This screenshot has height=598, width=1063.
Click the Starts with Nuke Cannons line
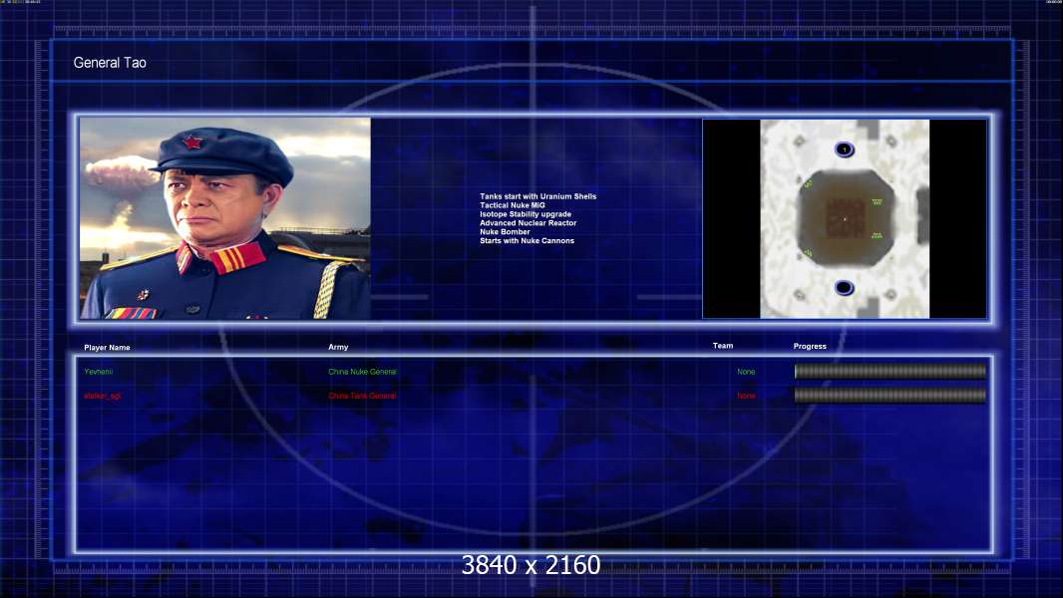[527, 240]
